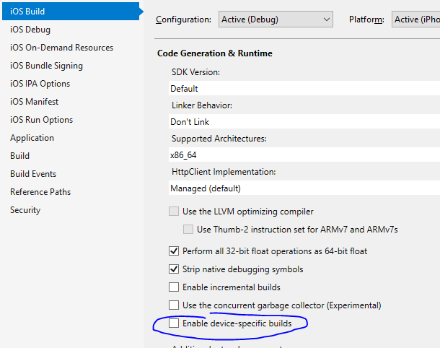Open the Security settings tab
This screenshot has width=440, height=348.
pos(25,210)
